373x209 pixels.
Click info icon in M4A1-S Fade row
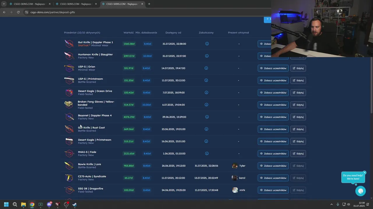point(207,154)
